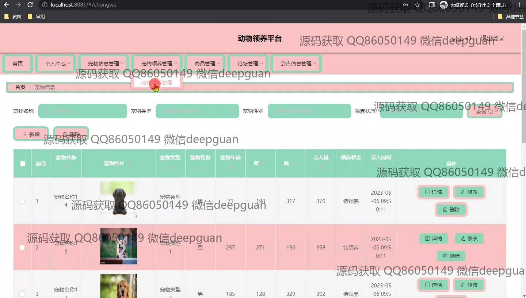
Task: Edit row 2 using 修改
Action: (x=469, y=238)
